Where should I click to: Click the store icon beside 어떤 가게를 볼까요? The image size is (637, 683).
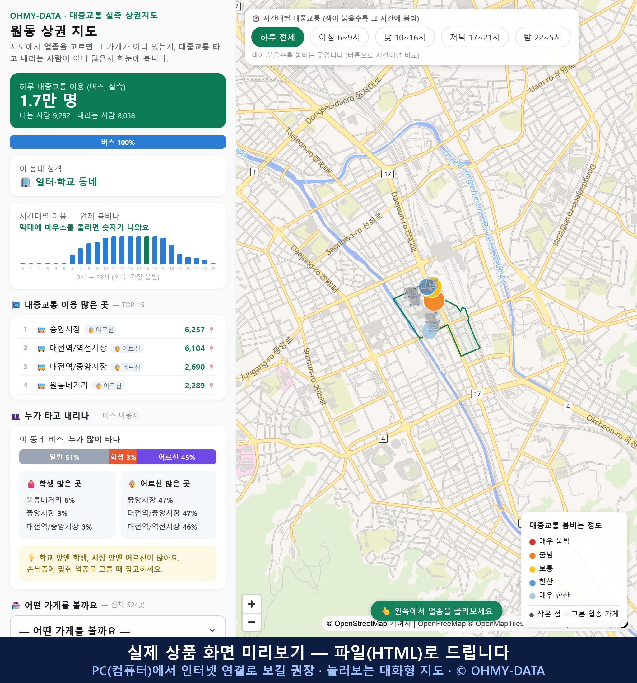(16, 605)
